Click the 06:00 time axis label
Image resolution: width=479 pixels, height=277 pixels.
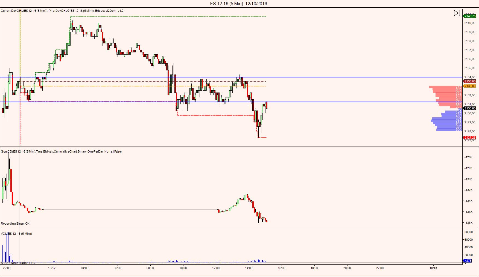click(x=118, y=268)
